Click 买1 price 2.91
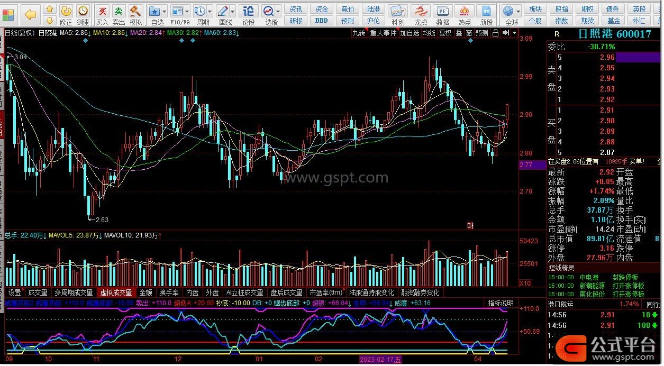 tap(607, 110)
